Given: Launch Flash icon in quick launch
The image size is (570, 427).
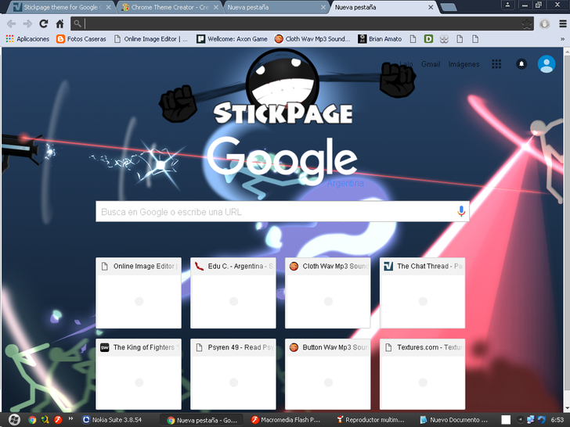Looking at the screenshot, I should pos(58,420).
